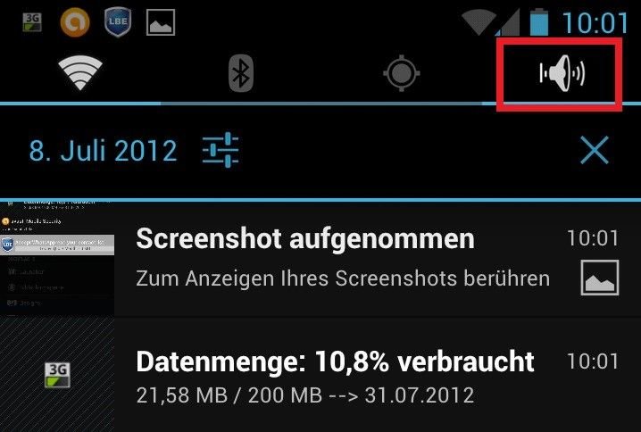The height and width of the screenshot is (432, 641).
Task: Clear all notifications with the X
Action: [x=595, y=150]
